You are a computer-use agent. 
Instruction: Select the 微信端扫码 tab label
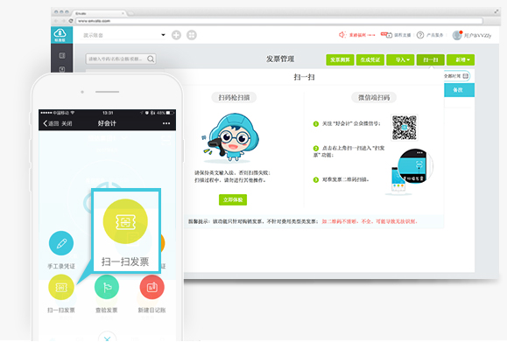click(374, 98)
